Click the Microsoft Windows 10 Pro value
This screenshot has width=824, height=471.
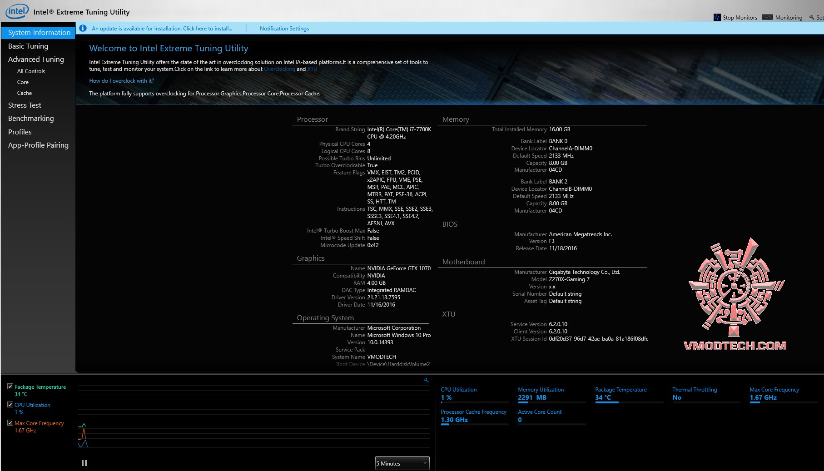tap(399, 335)
